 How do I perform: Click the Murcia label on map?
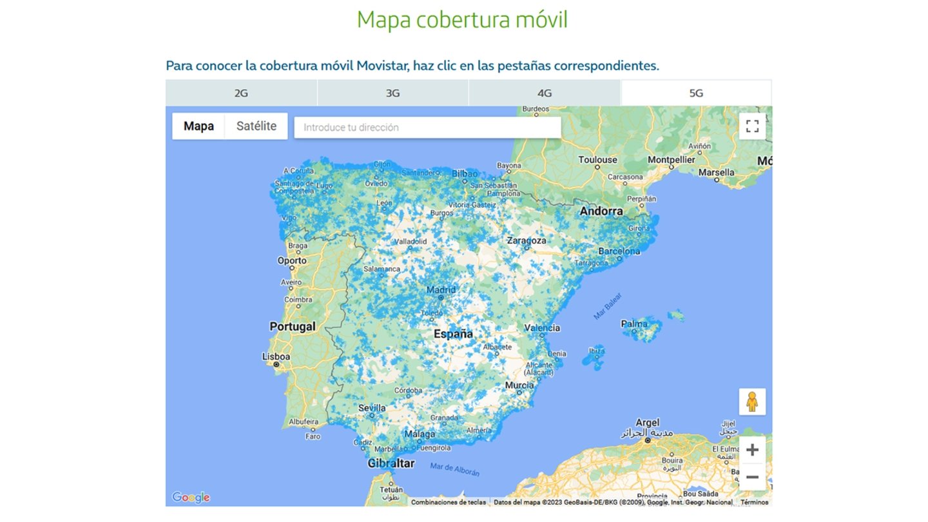click(x=519, y=385)
